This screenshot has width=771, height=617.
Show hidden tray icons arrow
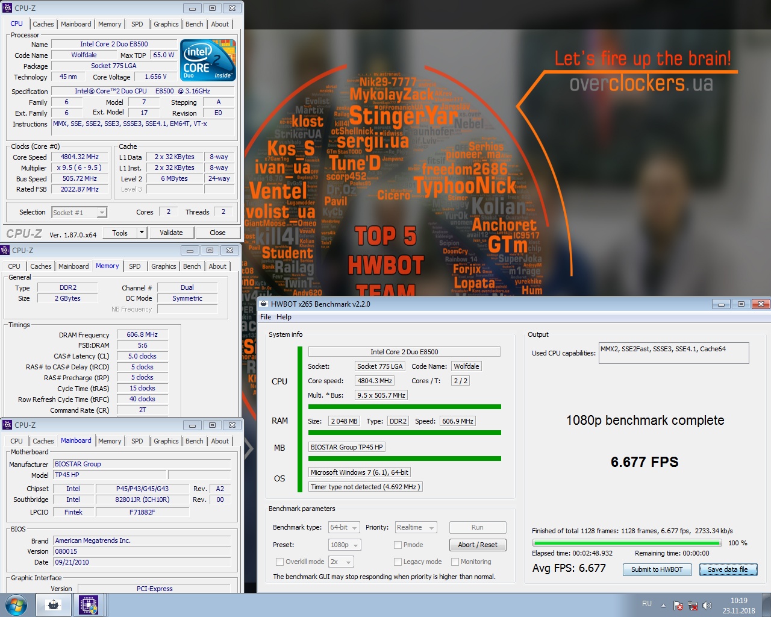663,606
